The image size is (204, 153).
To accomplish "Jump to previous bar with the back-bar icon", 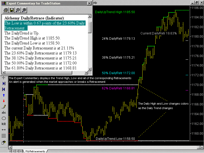I will tap(4, 89).
